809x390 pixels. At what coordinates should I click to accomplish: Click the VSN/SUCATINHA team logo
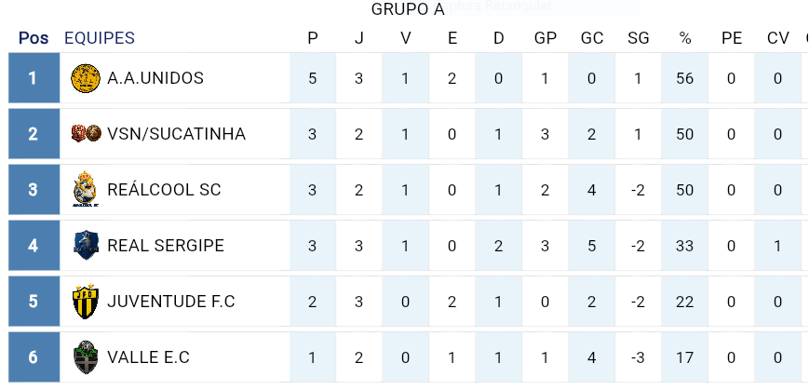click(86, 134)
